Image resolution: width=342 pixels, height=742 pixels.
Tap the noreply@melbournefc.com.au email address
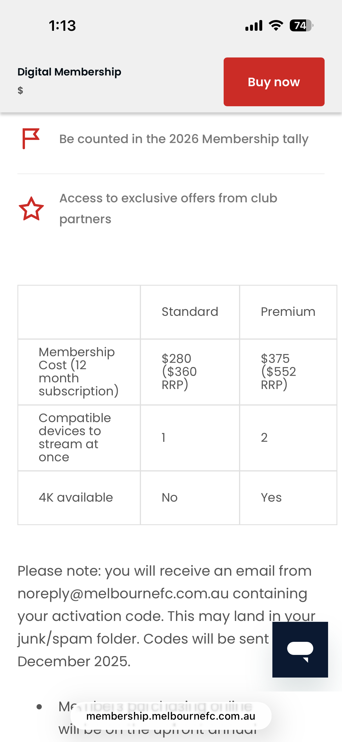123,593
